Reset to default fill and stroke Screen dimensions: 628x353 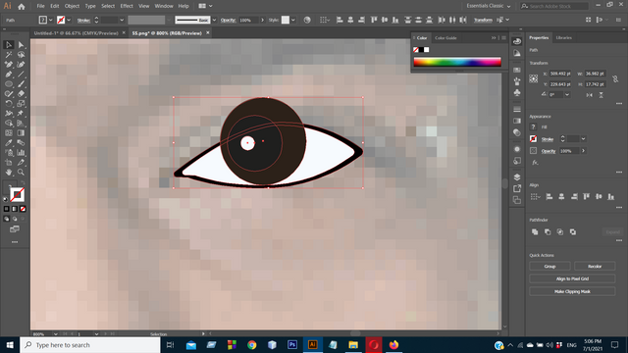[6, 199]
